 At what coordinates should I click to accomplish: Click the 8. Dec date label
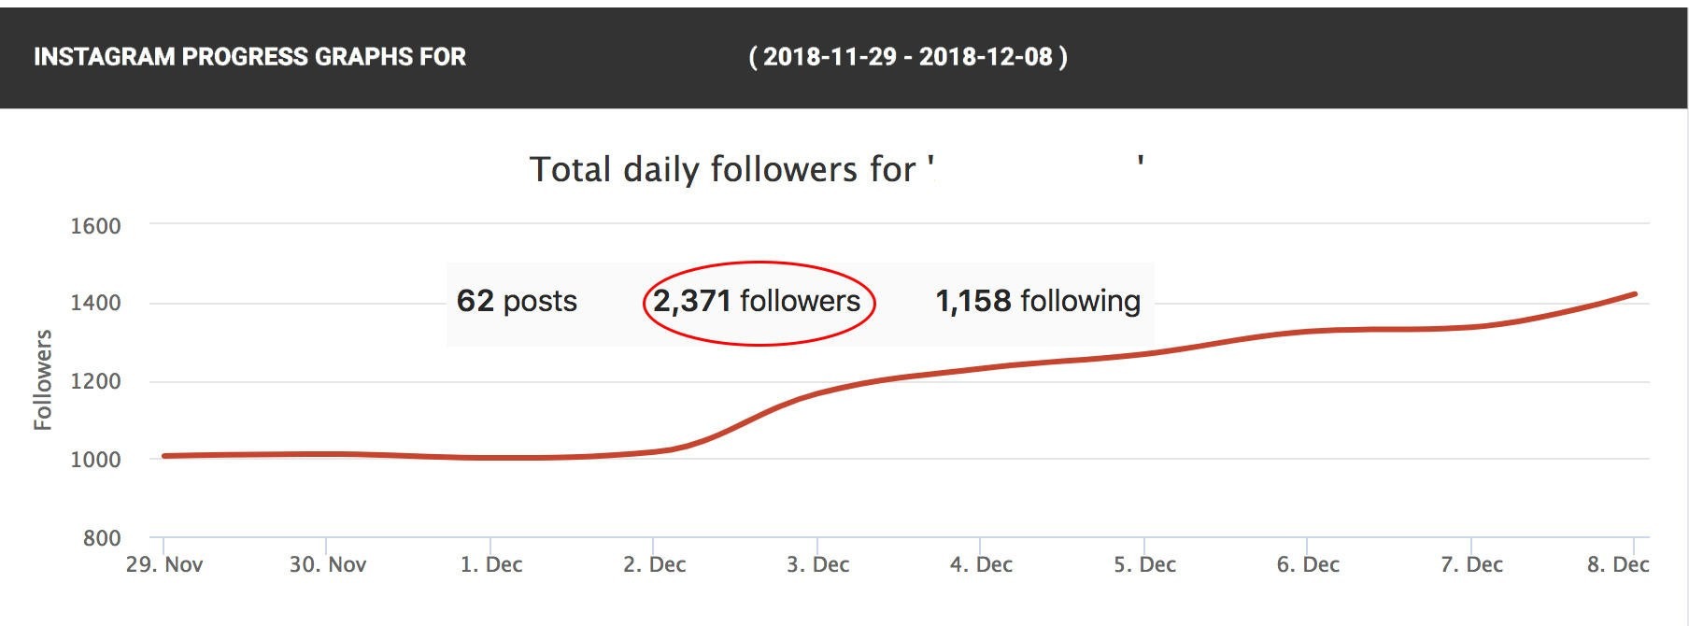tap(1618, 564)
